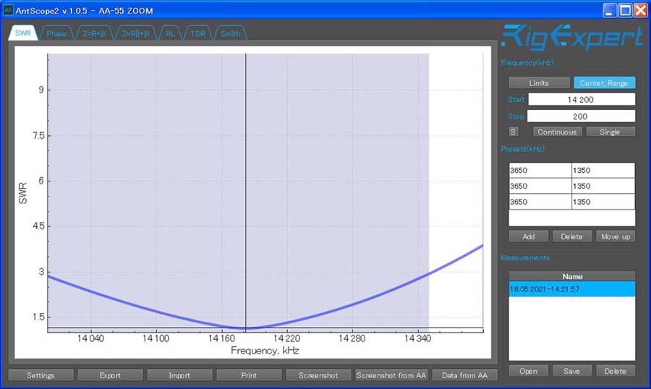This screenshot has width=651, height=389.
Task: Switch to the RL tab
Action: coord(170,33)
